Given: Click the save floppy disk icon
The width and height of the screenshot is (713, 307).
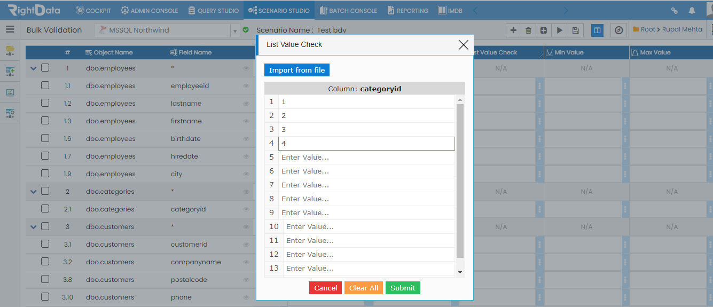Looking at the screenshot, I should (575, 30).
